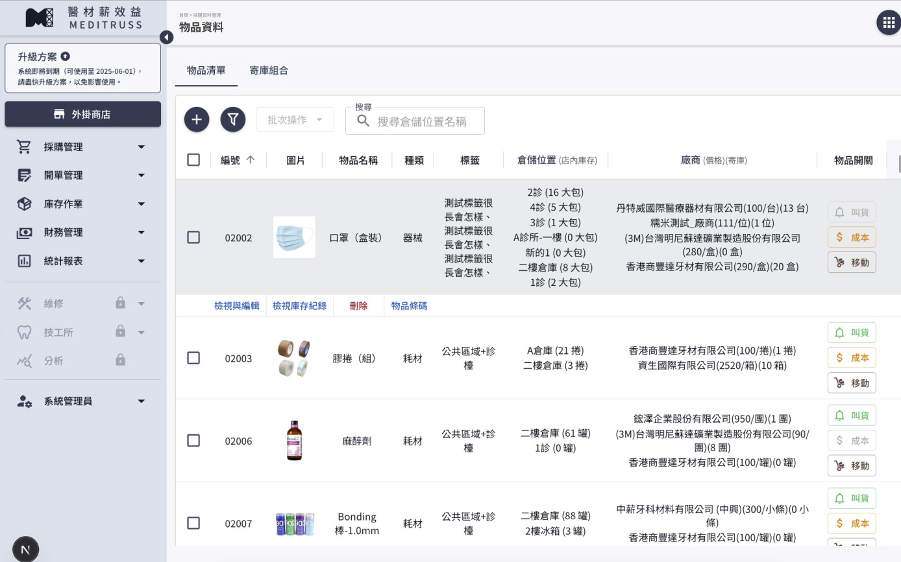
Task: Collapse the sidebar with the arrow toggle
Action: click(167, 38)
